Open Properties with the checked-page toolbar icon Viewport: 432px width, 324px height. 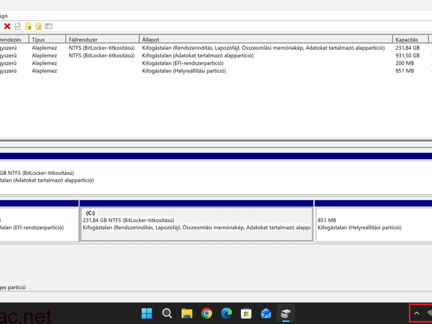tap(18, 26)
